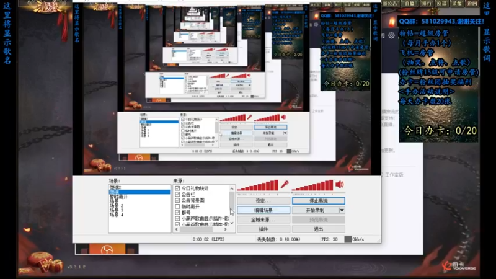Click the 返回 tab in the game top bar

[x=472, y=4]
